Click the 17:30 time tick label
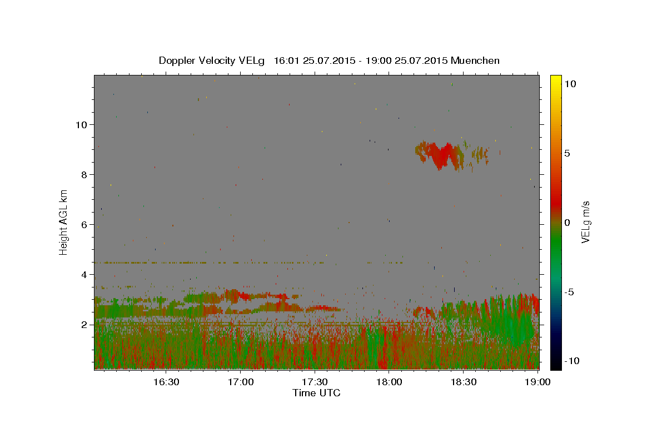The image size is (667, 444). click(x=315, y=382)
